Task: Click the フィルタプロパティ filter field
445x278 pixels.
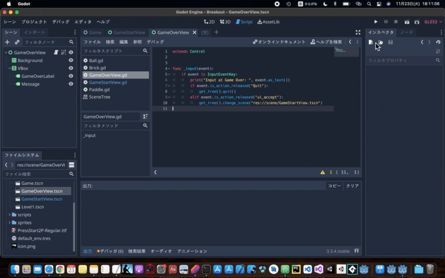Action: coord(404,61)
